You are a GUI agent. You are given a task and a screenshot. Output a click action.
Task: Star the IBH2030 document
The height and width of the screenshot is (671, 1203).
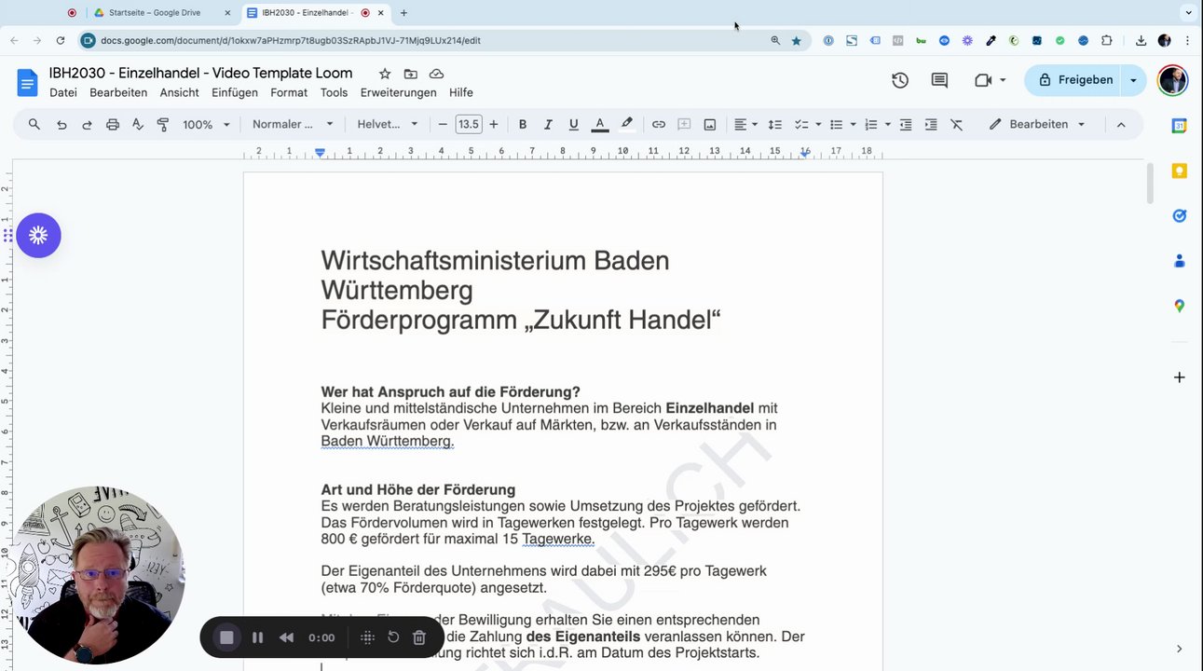pyautogui.click(x=385, y=74)
